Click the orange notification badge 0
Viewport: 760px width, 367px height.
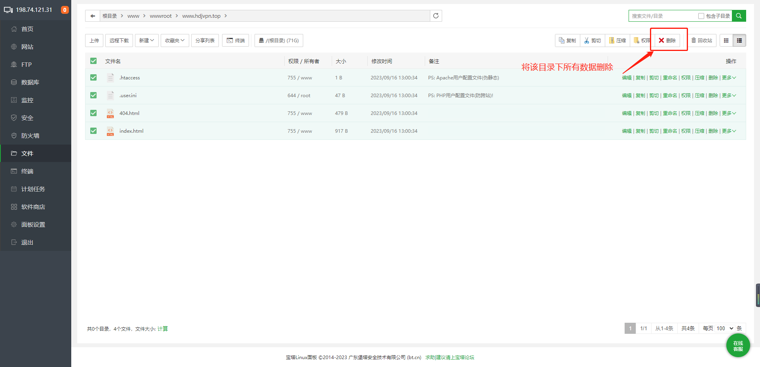tap(65, 10)
